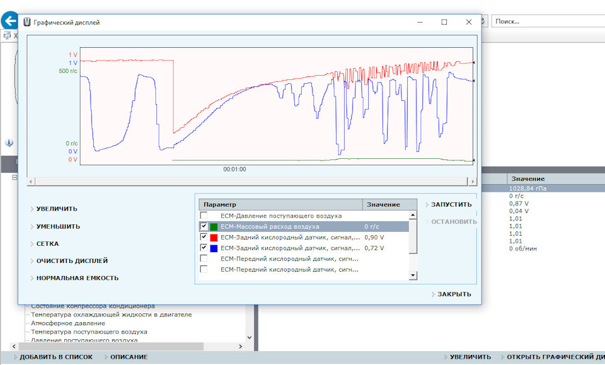The image size is (605, 365).
Task: Uncheck ECM-Массовый расход воздуха checkbox
Action: [x=204, y=226]
